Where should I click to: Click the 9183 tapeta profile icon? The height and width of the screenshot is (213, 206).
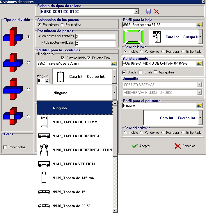pos(44,122)
